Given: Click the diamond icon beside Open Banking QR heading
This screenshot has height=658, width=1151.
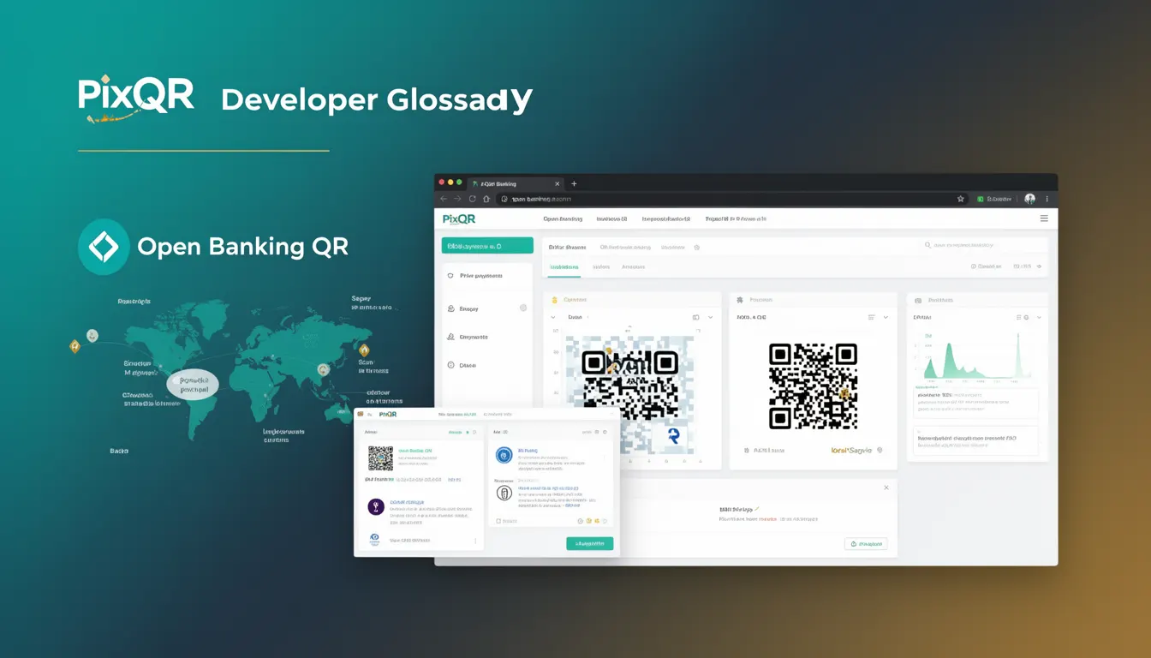Looking at the screenshot, I should 104,247.
